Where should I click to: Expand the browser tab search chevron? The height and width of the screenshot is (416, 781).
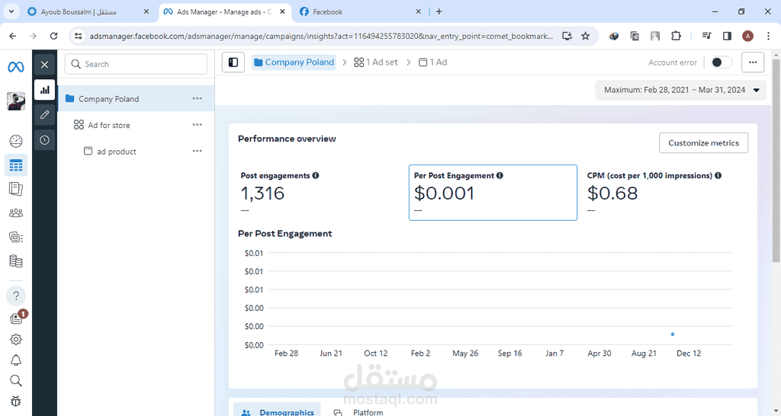click(x=11, y=11)
